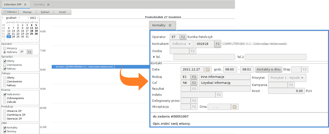The image size is (329, 134).
Task: Enable Zaliczki checkbox in Finanse
Action: (5, 102)
